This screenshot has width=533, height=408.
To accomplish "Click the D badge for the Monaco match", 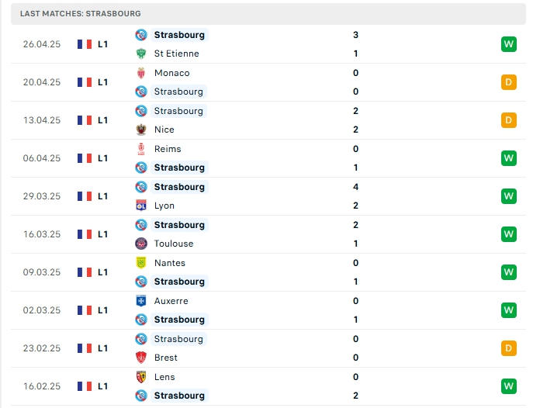I will click(508, 82).
